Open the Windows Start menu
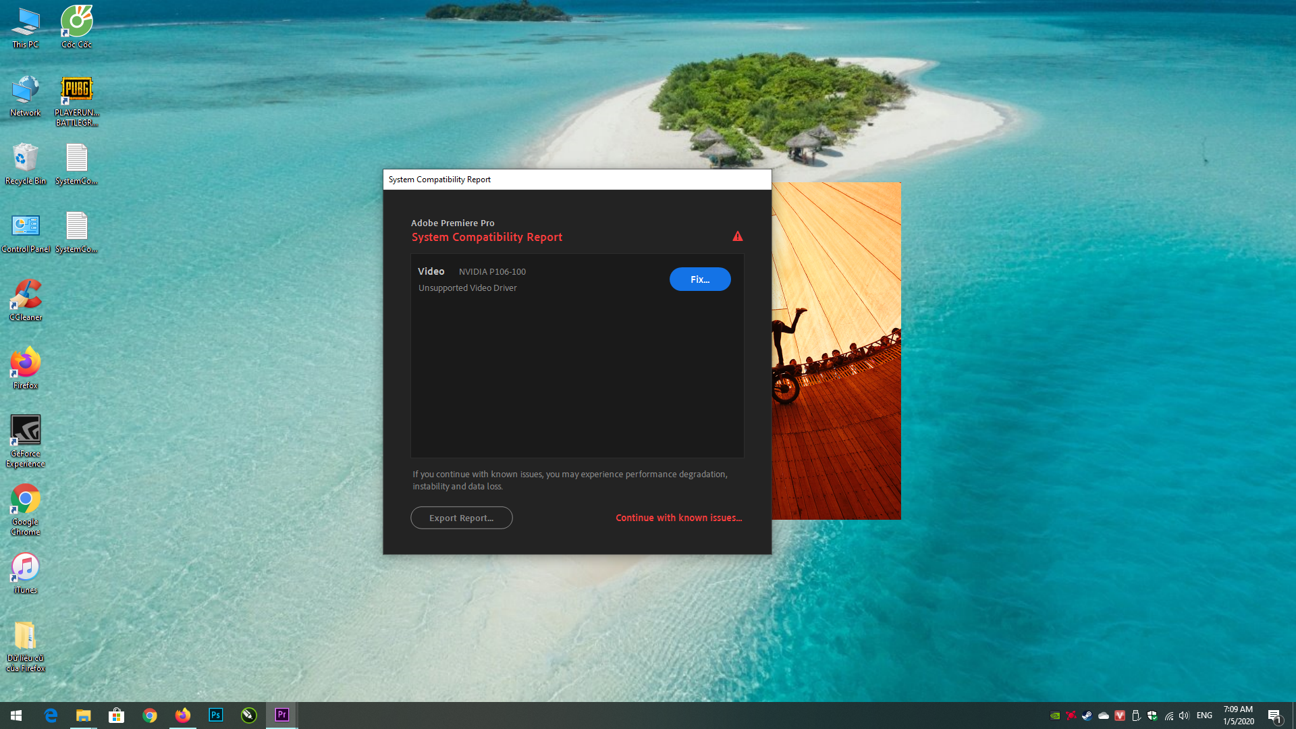This screenshot has height=729, width=1296. (x=16, y=715)
